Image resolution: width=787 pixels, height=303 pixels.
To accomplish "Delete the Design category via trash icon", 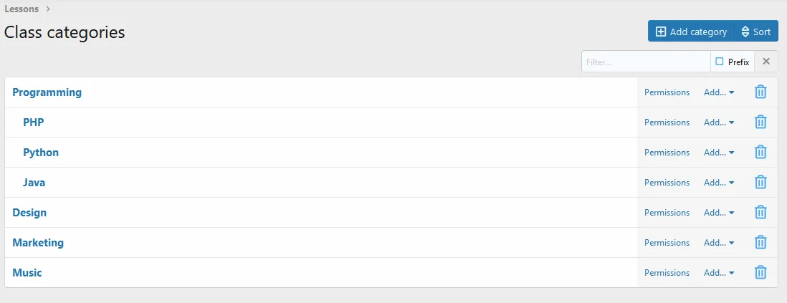I will pyautogui.click(x=760, y=213).
